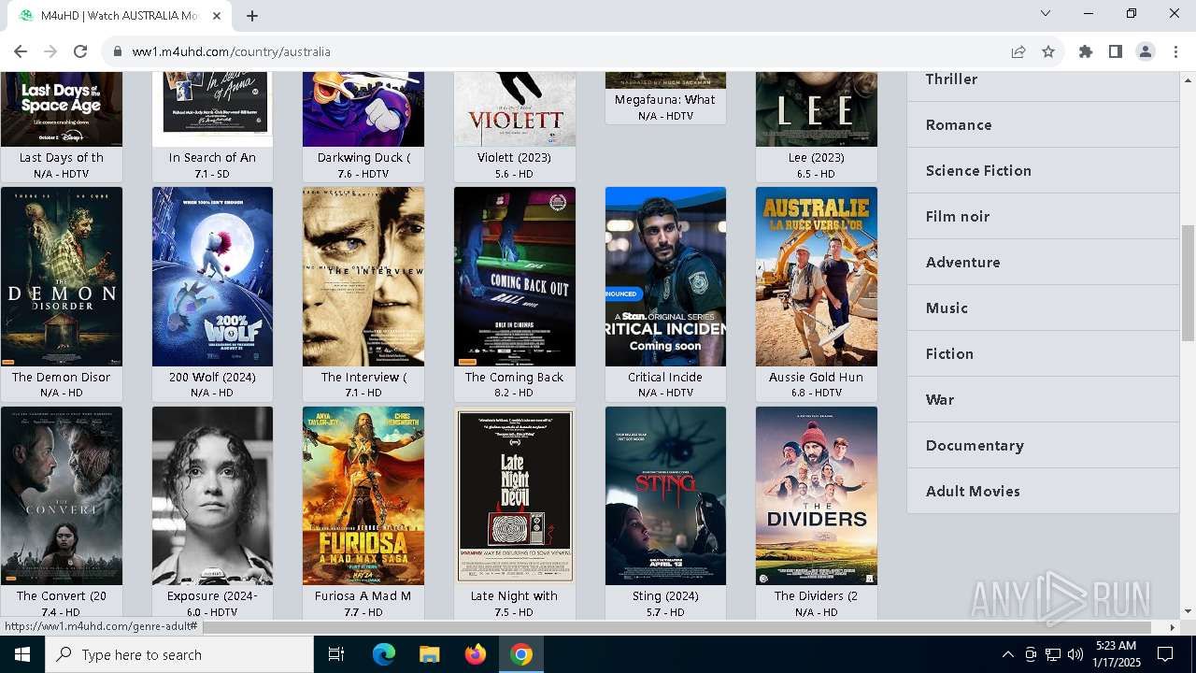This screenshot has width=1196, height=673.
Task: Open the 200% Wolf poster
Action: [213, 277]
